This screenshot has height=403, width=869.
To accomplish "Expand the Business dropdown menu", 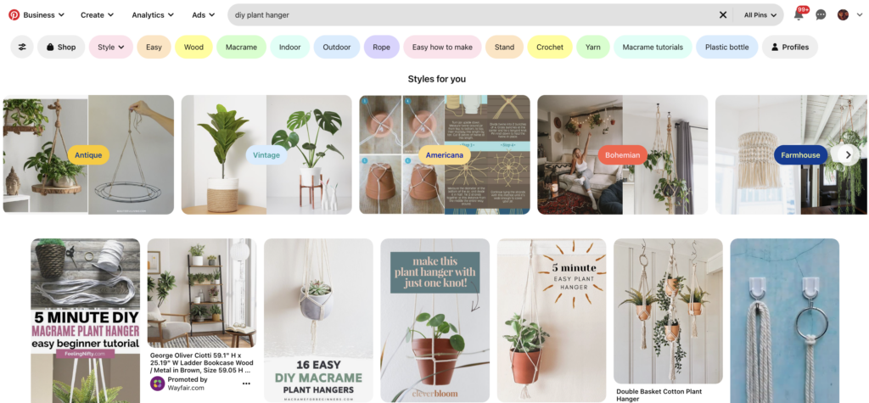I will 44,15.
